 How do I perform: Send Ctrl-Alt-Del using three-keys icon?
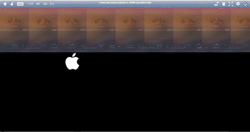[x=216, y=4]
